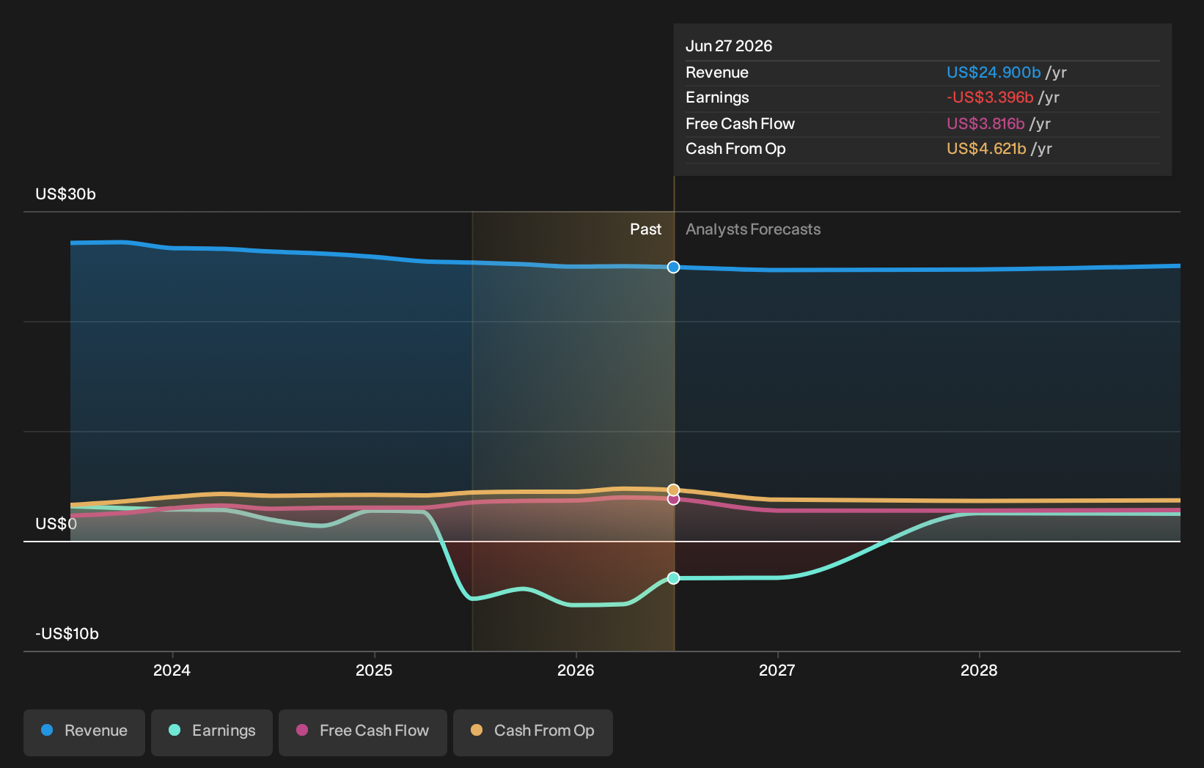Click the 'Past' section label
Screen dimensions: 1204x768
tap(645, 229)
